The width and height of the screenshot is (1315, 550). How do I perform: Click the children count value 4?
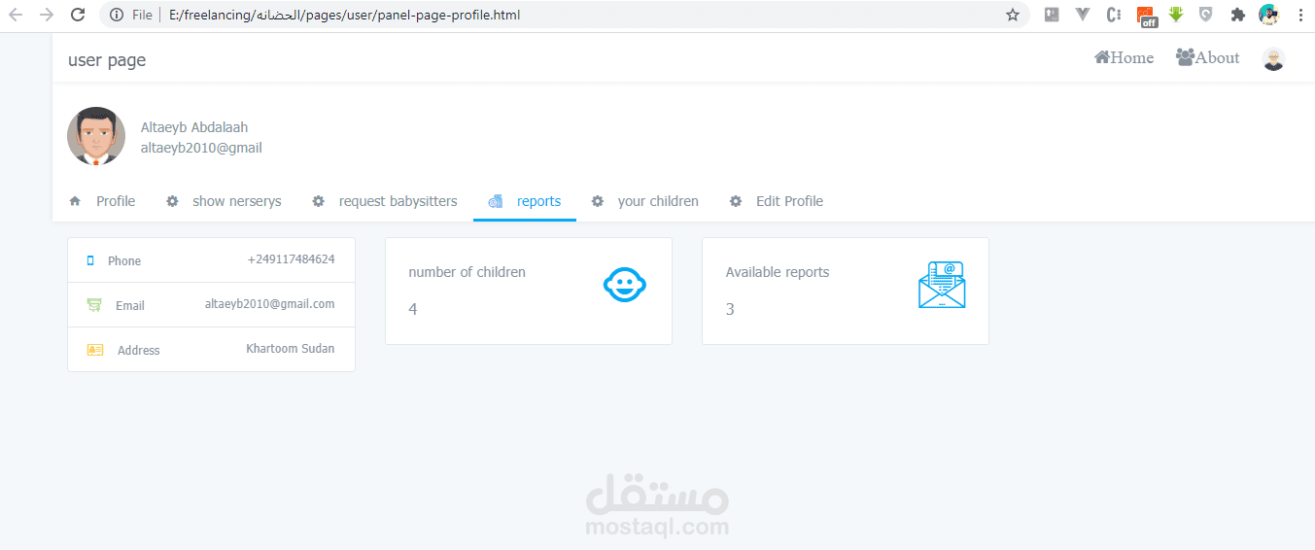[413, 309]
